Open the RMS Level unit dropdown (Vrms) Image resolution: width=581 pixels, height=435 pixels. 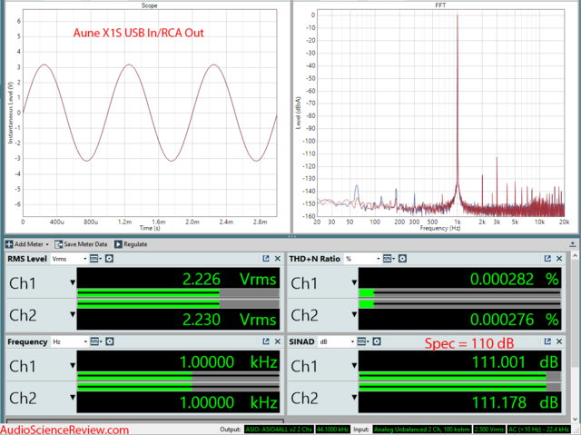point(69,259)
